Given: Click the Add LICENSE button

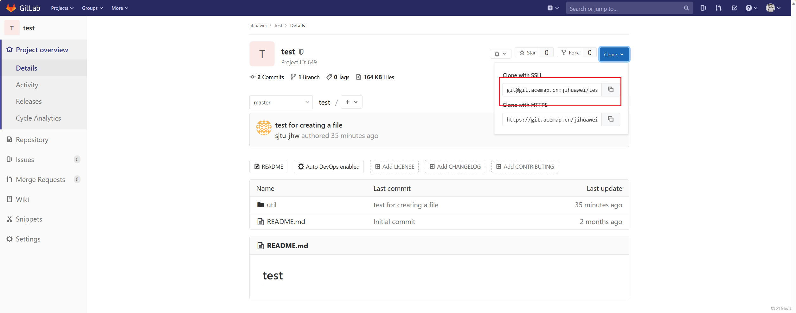Looking at the screenshot, I should coord(394,166).
